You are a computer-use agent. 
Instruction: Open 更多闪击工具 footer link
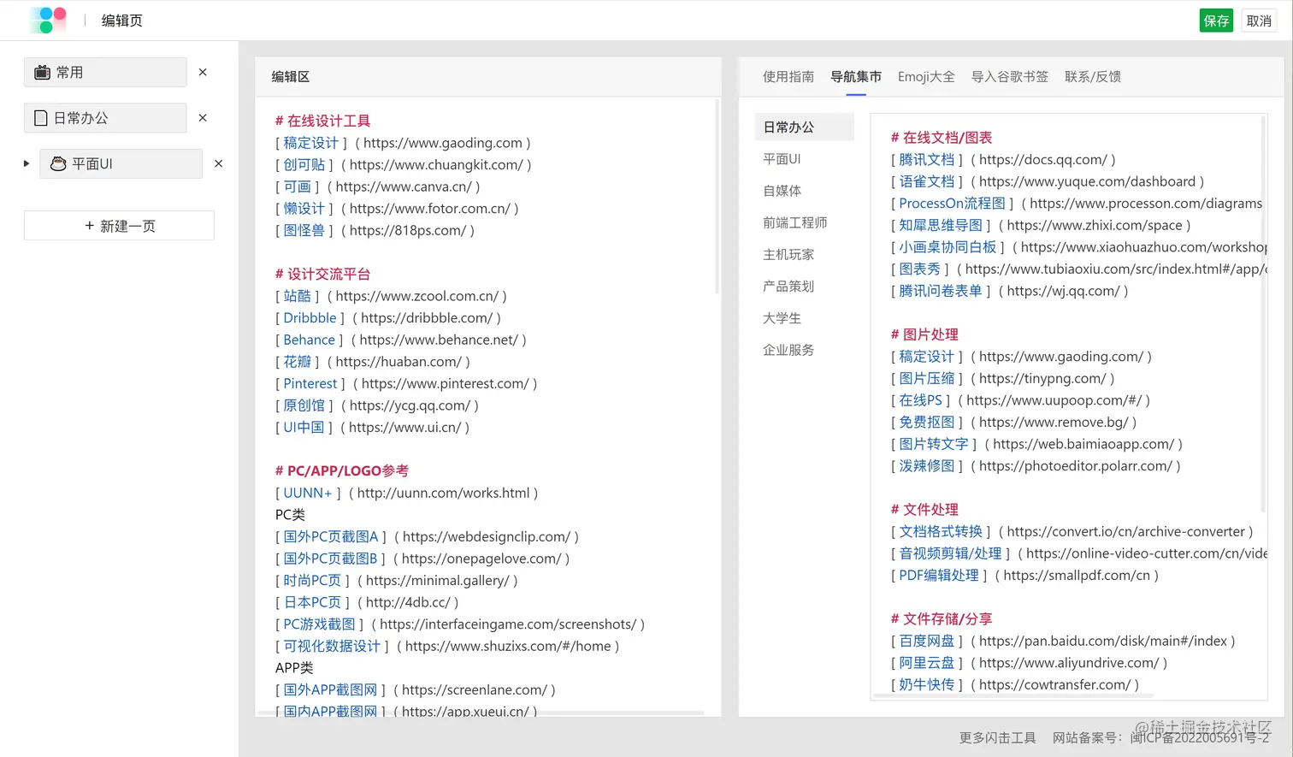[997, 737]
